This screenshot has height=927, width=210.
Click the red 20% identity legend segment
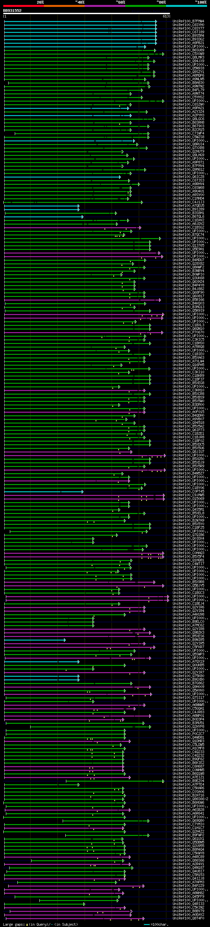(24, 6)
